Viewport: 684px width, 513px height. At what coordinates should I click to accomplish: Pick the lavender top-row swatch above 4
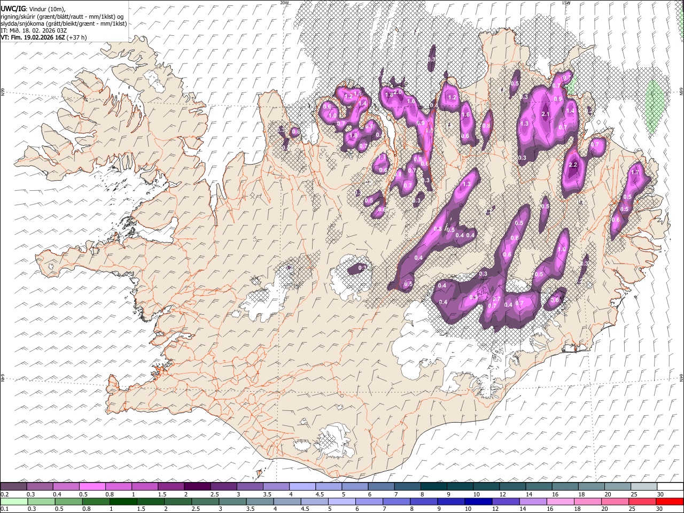click(x=302, y=487)
